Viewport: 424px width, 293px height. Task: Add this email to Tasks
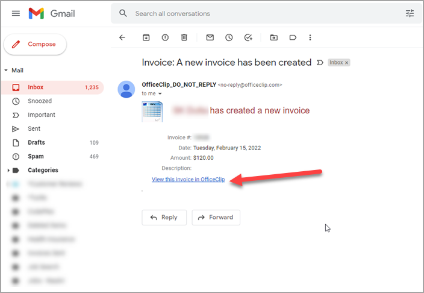(x=248, y=37)
